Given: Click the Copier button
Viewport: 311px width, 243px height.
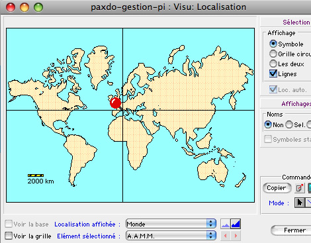Looking at the screenshot, I should click(x=277, y=188).
